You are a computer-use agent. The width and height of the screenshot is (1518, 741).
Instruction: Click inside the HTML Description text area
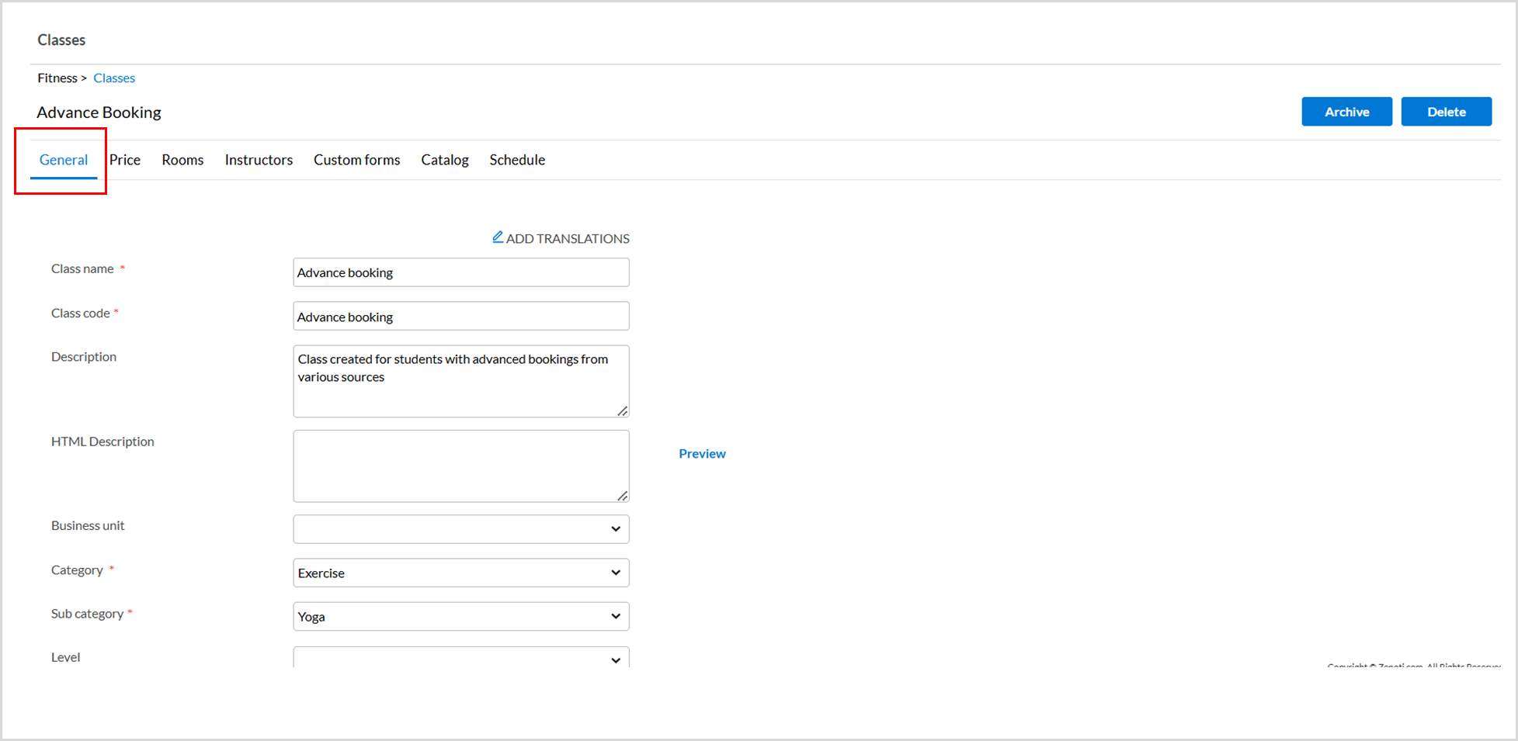coord(461,466)
